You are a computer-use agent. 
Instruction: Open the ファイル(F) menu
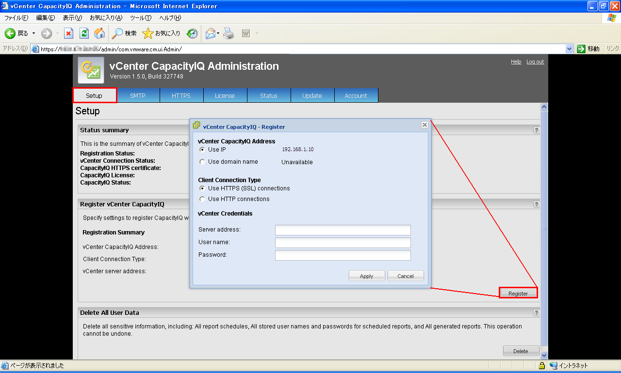16,18
